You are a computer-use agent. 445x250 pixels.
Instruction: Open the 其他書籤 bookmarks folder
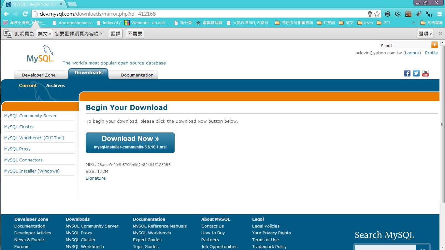(432, 23)
